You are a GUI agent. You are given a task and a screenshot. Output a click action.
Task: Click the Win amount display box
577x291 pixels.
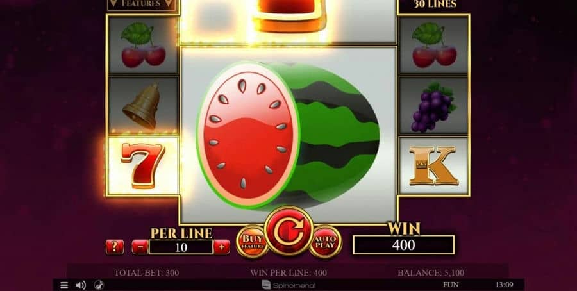[404, 245]
